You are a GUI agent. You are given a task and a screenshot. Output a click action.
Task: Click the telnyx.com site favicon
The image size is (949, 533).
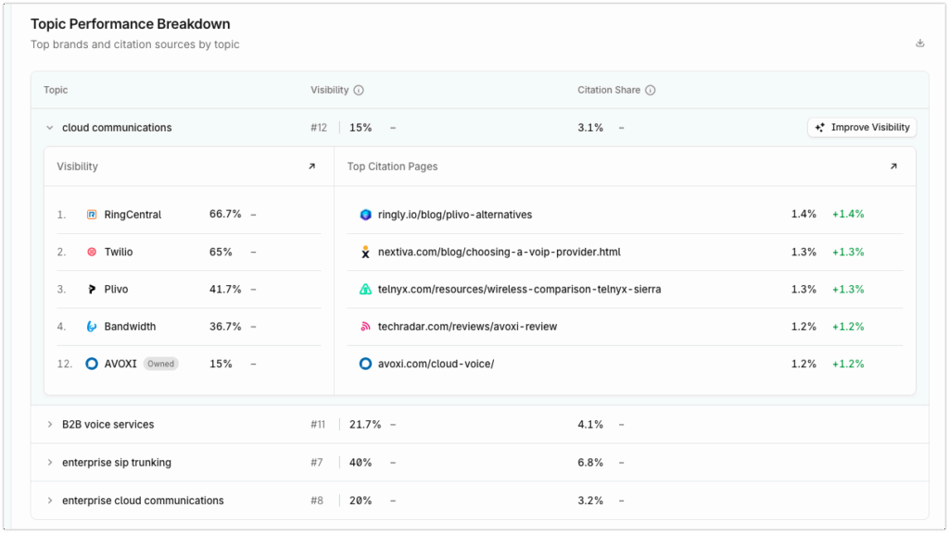pyautogui.click(x=364, y=289)
